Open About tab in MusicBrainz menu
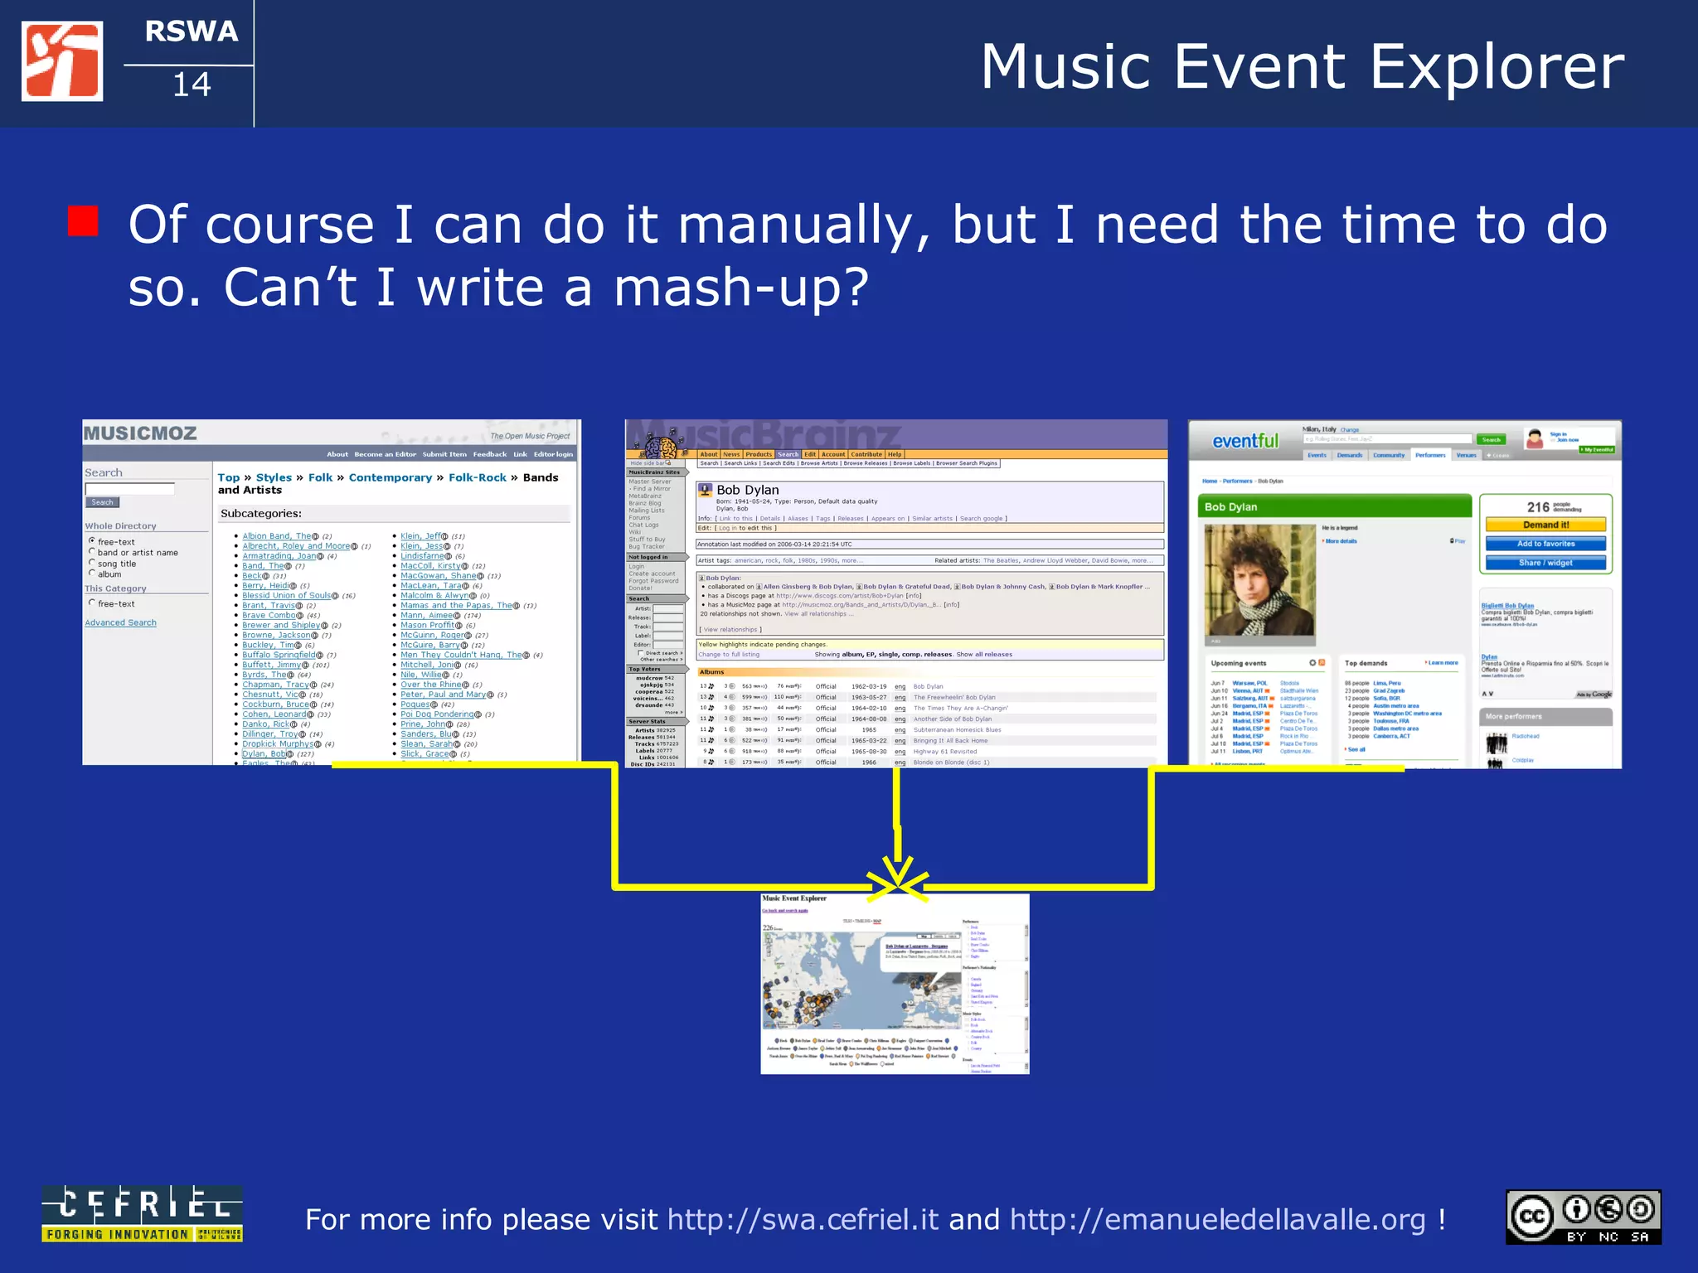 709,454
